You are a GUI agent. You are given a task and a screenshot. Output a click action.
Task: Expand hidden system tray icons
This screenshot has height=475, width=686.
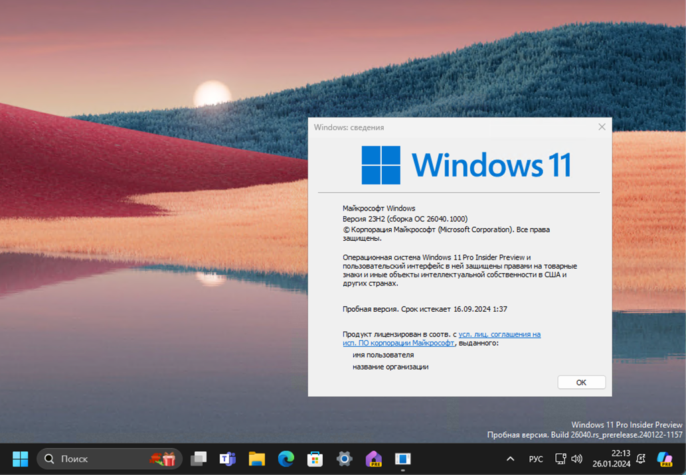[x=510, y=458]
